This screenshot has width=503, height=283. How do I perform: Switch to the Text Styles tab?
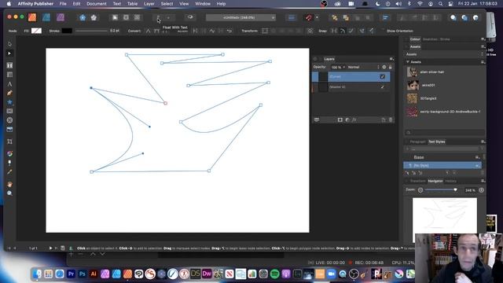pyautogui.click(x=437, y=141)
